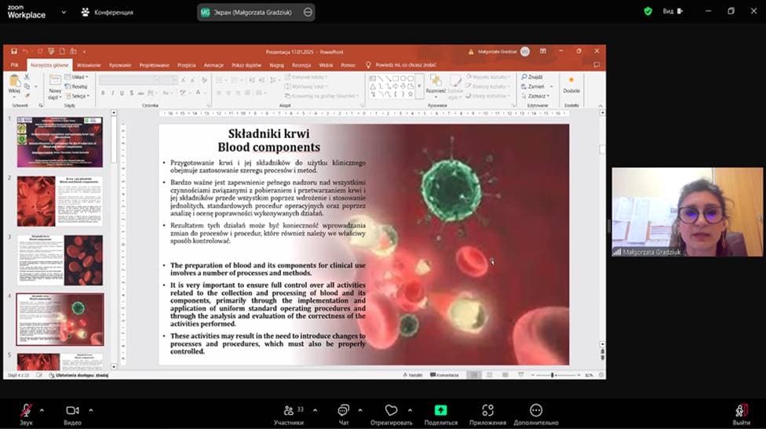Open the Вид view layout menu
The height and width of the screenshot is (429, 766).
tap(673, 11)
